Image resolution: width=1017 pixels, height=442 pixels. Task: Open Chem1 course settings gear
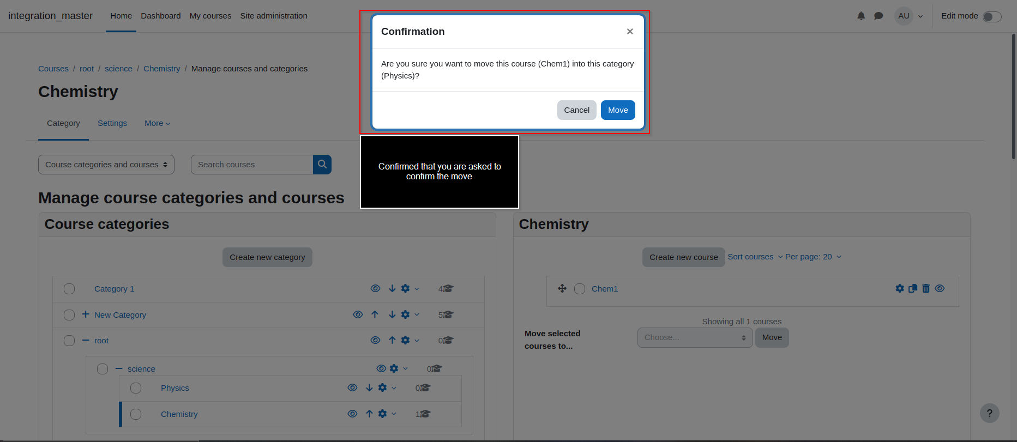pos(900,289)
